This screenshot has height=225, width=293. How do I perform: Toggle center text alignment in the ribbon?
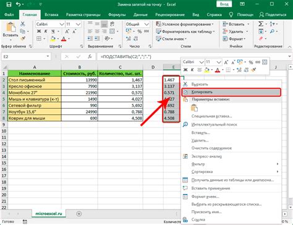97,32
